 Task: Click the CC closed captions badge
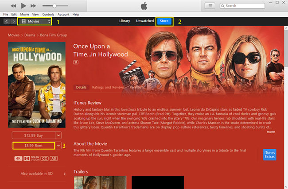point(44,158)
